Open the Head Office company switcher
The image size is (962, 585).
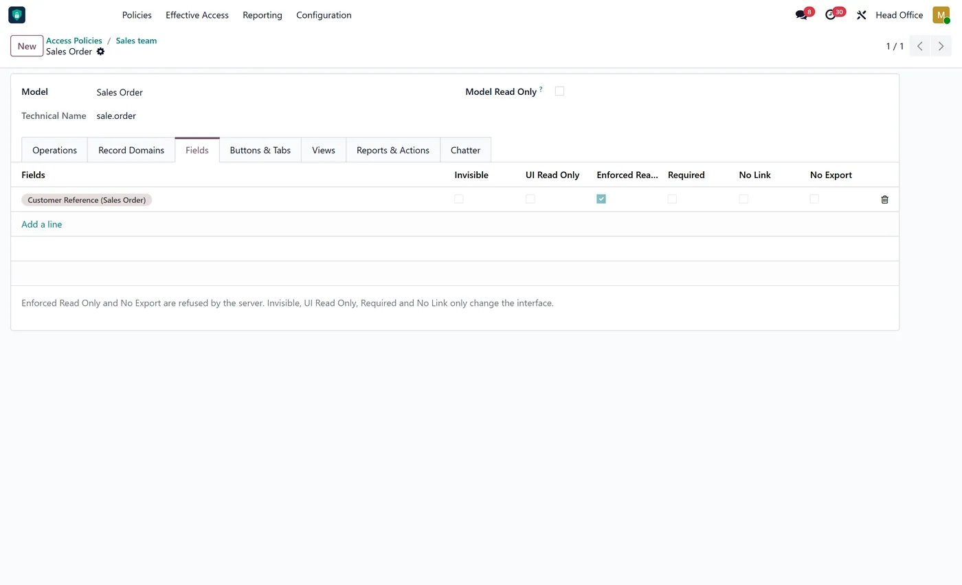[x=899, y=14]
